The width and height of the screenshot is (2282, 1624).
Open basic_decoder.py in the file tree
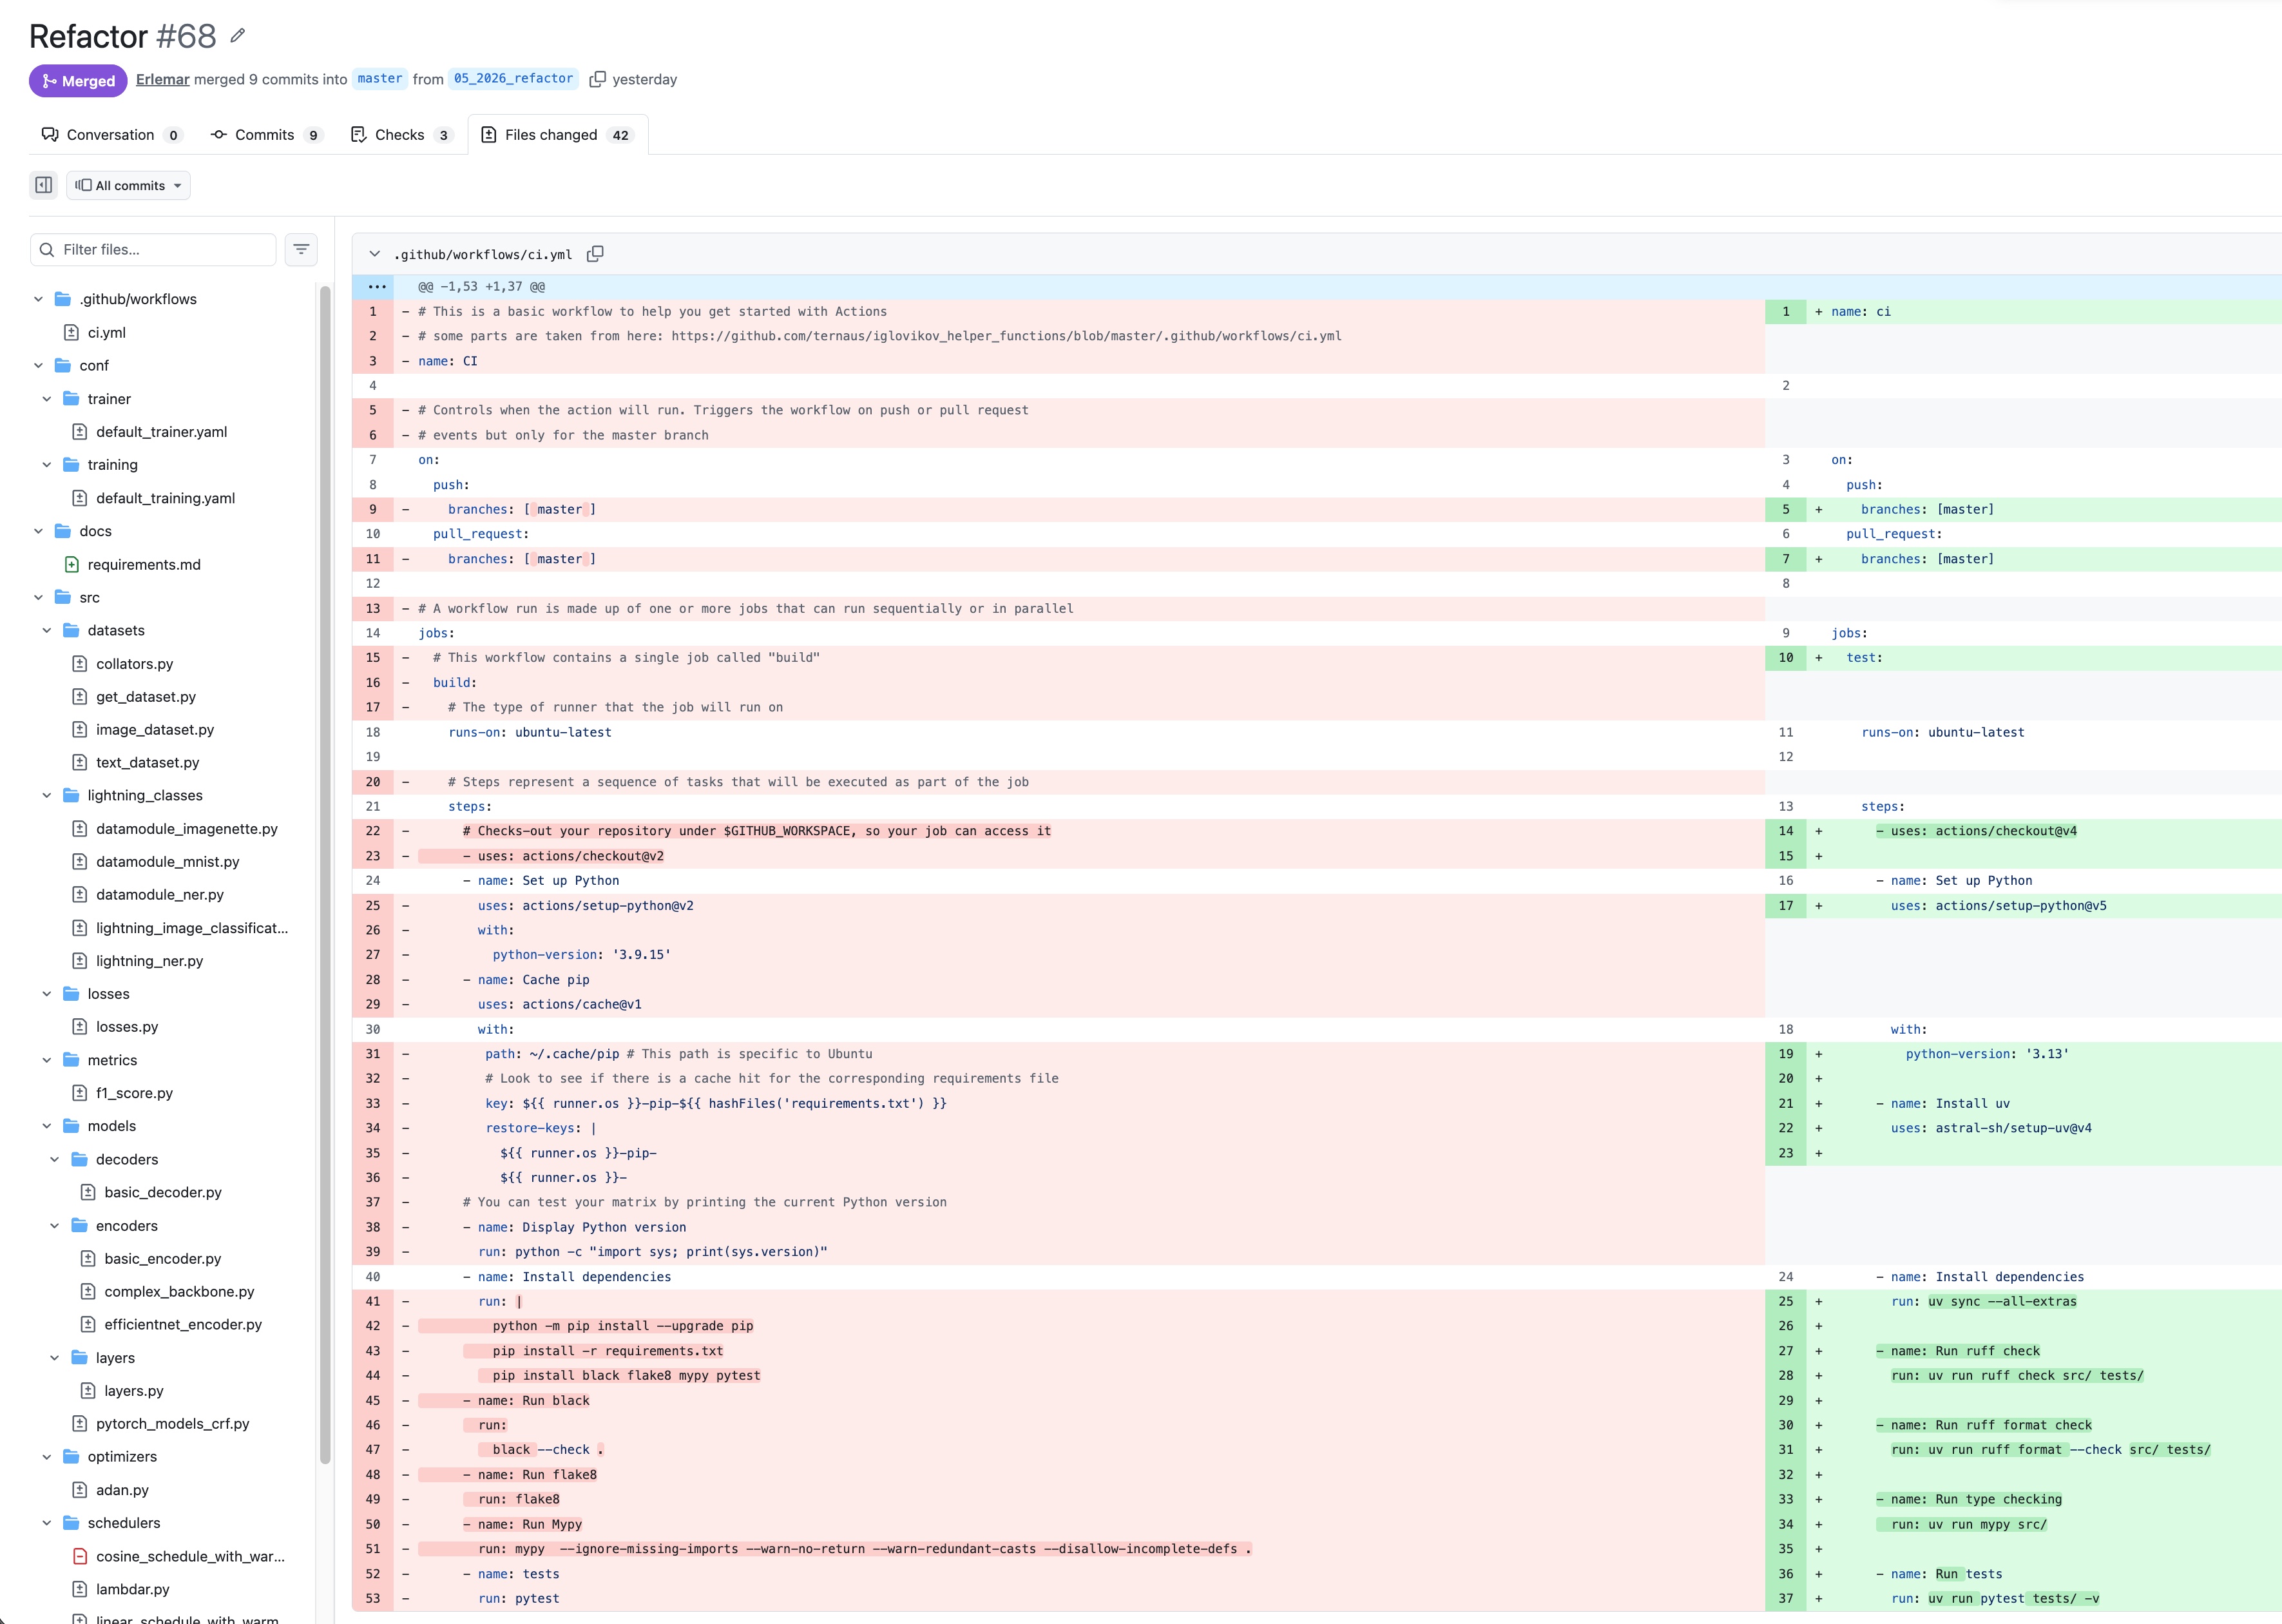(163, 1192)
